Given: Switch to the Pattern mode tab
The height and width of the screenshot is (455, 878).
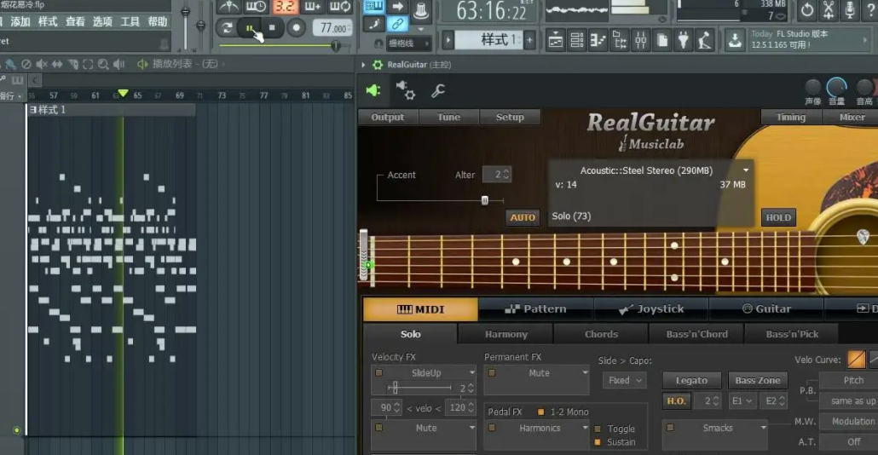Looking at the screenshot, I should [x=536, y=309].
